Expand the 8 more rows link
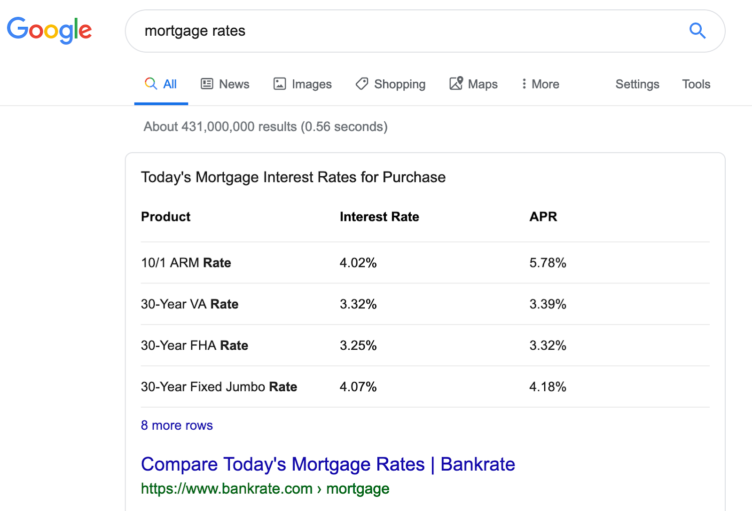Viewport: 752px width, 511px height. 177,425
